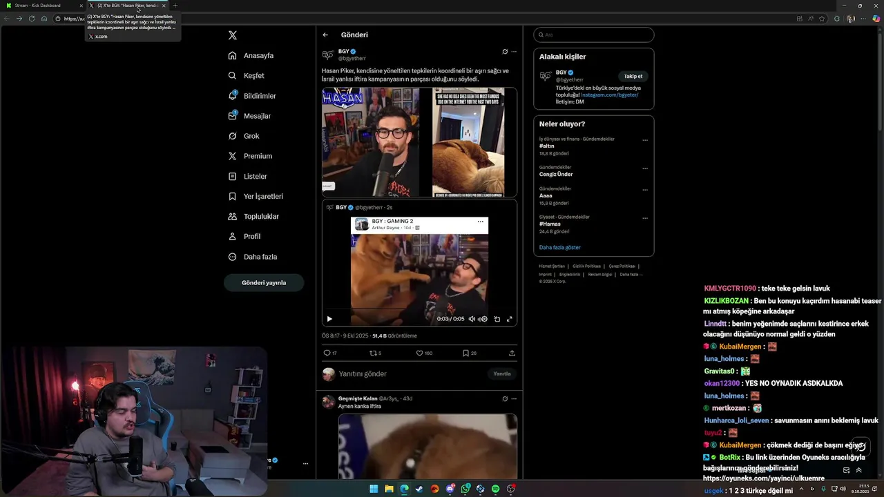Viewport: 884px width, 497px height.
Task: Open video settings gear
Action: pos(484,319)
